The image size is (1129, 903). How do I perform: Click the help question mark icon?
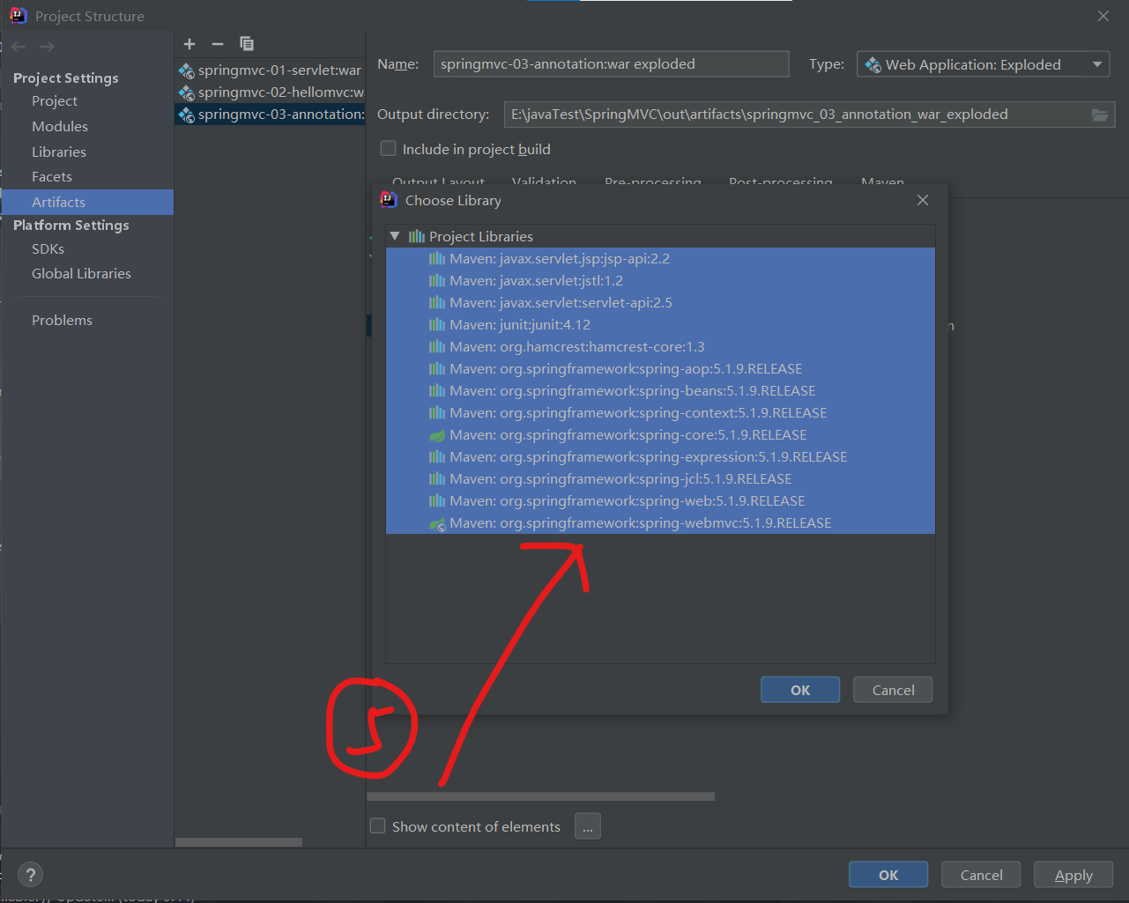[x=31, y=875]
